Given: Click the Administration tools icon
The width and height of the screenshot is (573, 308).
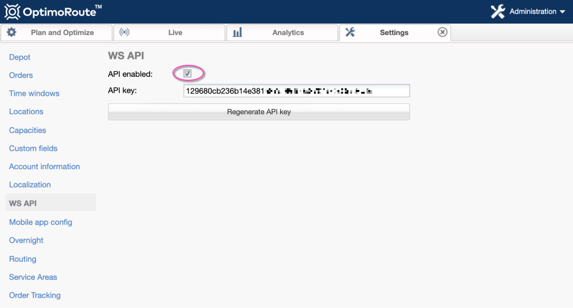Looking at the screenshot, I should coord(498,11).
